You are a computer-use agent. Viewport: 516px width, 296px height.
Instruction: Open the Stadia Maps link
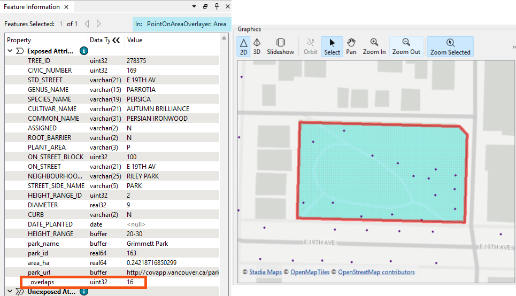pos(265,272)
